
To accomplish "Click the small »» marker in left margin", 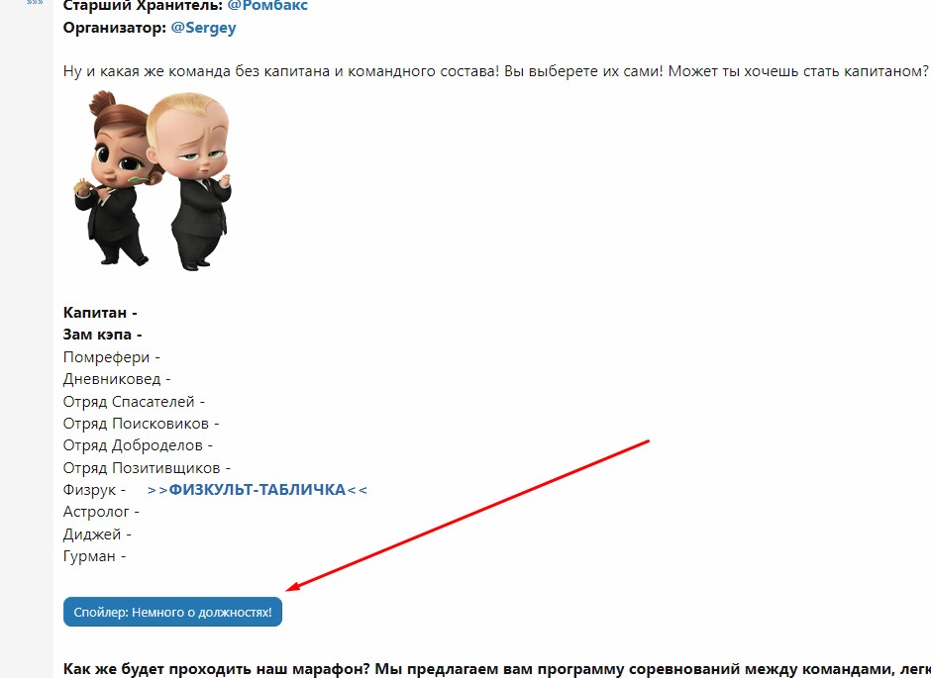I will coord(35,3).
